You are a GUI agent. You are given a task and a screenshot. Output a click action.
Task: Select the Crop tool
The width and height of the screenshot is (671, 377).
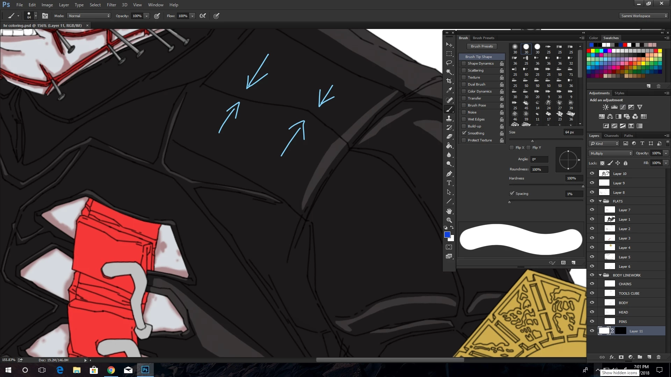(x=449, y=81)
